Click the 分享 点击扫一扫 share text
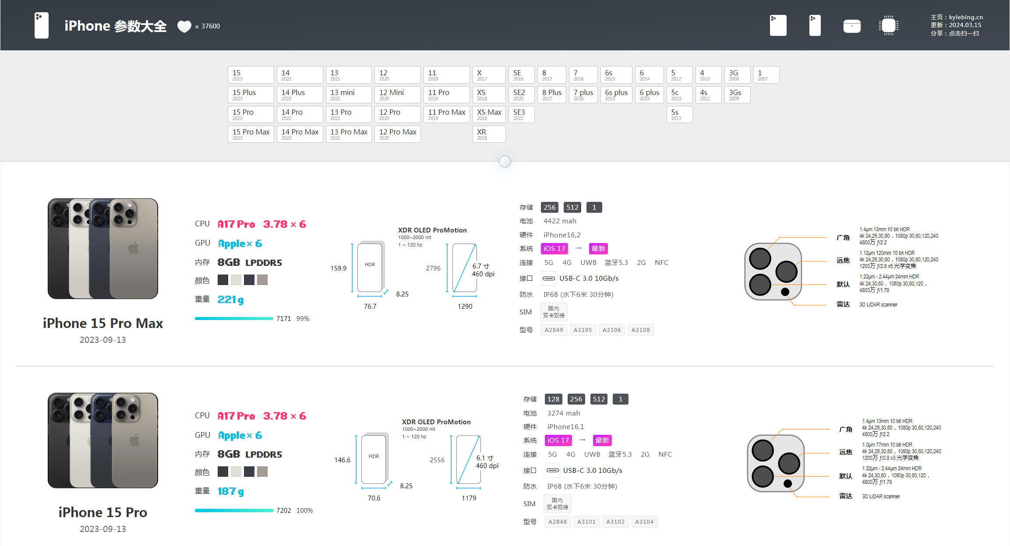The image size is (1010, 546). point(955,33)
